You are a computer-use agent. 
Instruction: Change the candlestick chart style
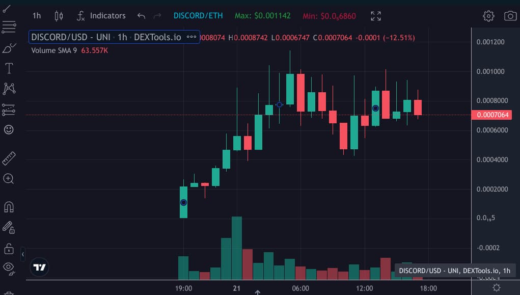coord(59,16)
